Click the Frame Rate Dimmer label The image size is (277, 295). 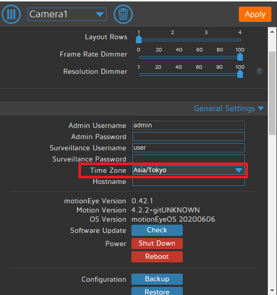pyautogui.click(x=94, y=54)
